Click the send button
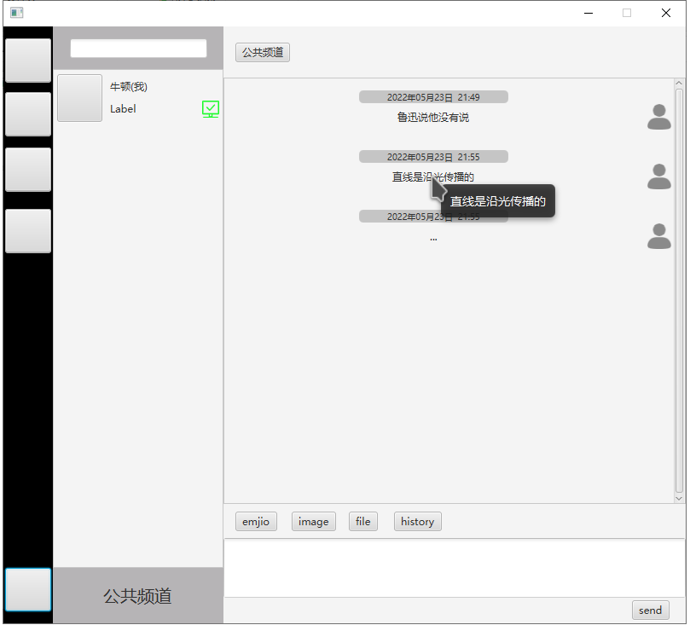The image size is (690, 625). tap(650, 610)
